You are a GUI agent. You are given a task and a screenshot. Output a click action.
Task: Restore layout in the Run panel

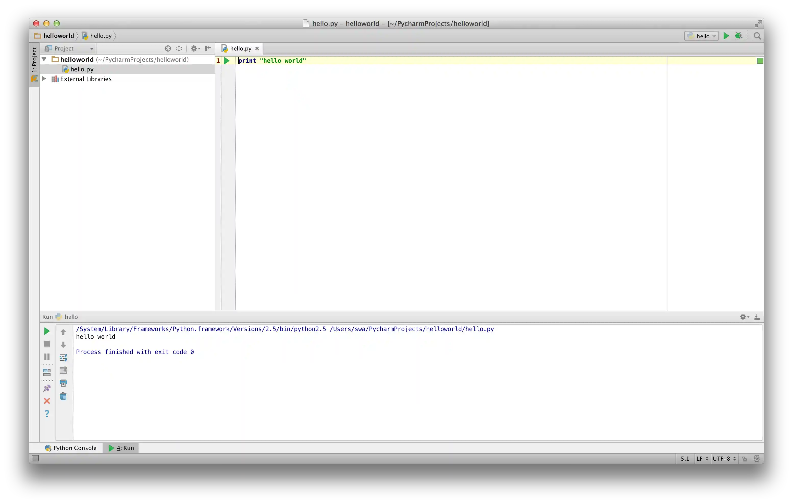tap(47, 372)
